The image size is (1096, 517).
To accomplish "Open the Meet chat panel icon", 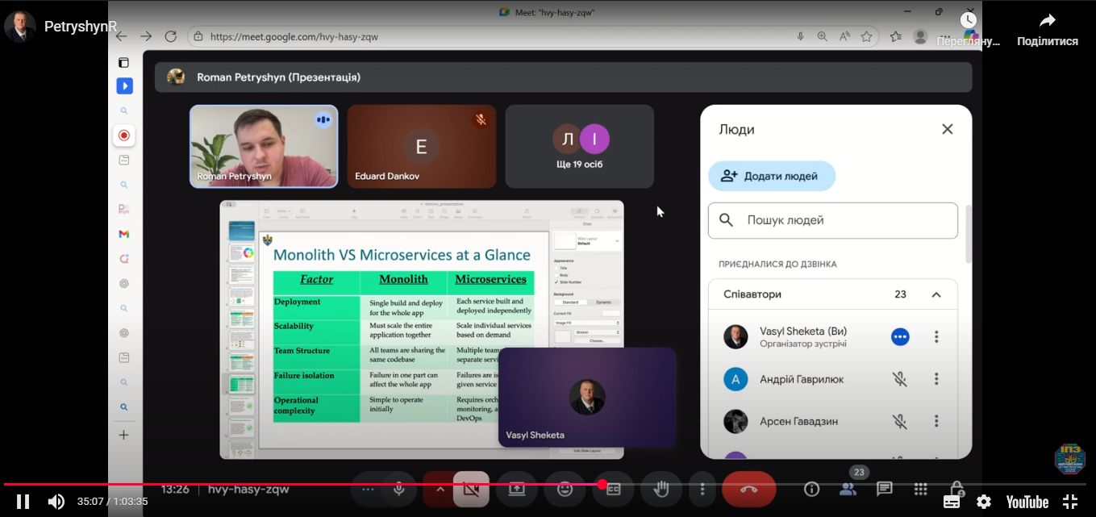I will tap(884, 489).
